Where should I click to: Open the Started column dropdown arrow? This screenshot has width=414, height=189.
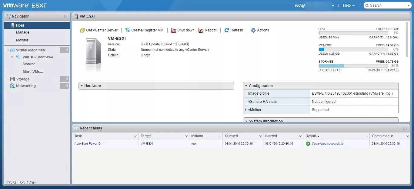300,136
